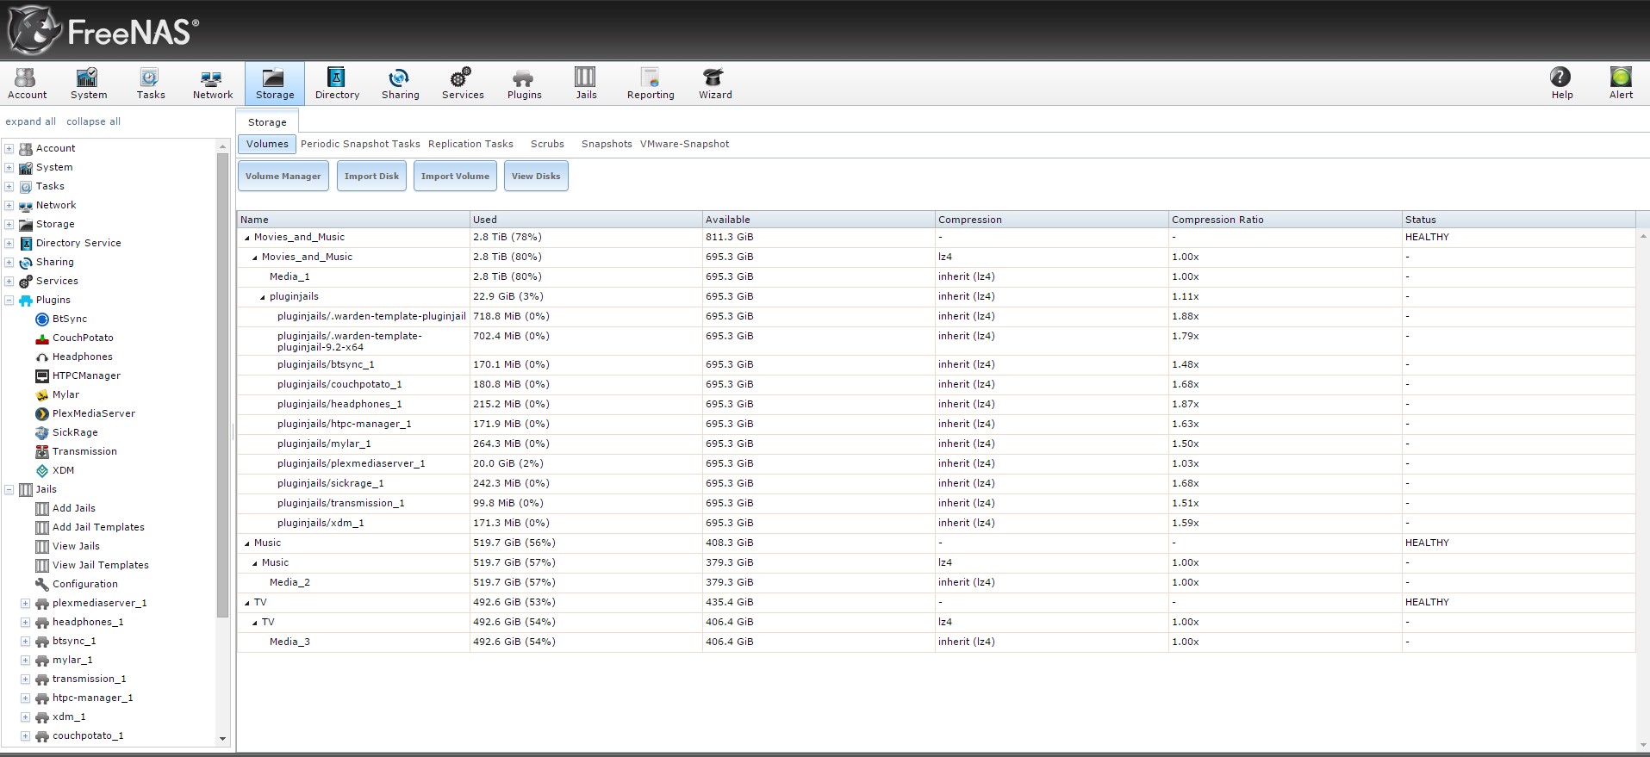
Task: Click sidebar scrollbar down arrow
Action: [222, 738]
